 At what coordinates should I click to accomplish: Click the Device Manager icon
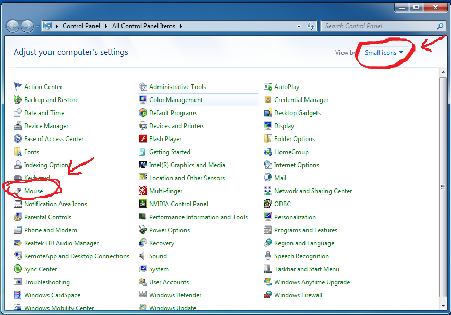click(18, 125)
